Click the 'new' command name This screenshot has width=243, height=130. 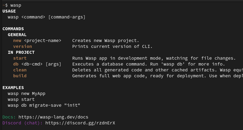(x=17, y=41)
